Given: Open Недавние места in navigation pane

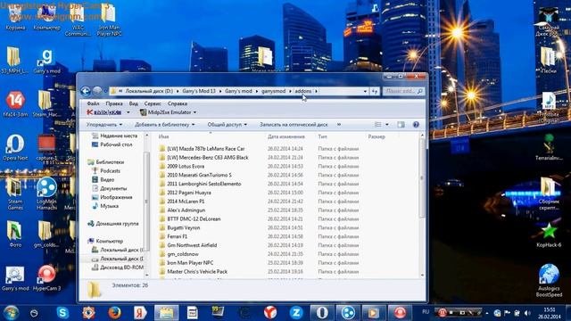Looking at the screenshot, I should [x=119, y=136].
